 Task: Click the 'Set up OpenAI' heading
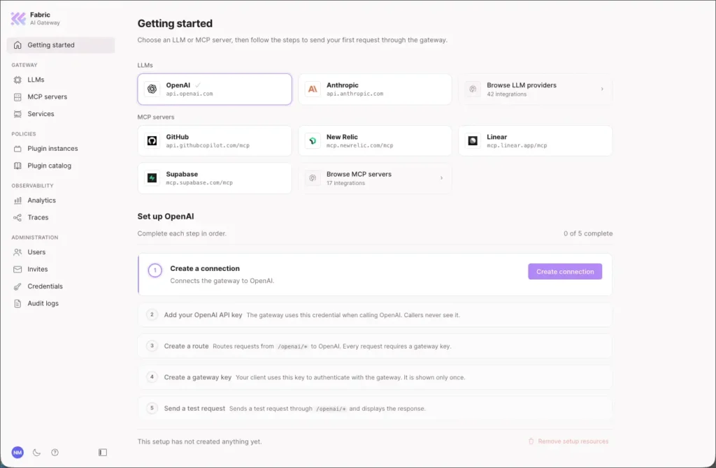pyautogui.click(x=165, y=217)
